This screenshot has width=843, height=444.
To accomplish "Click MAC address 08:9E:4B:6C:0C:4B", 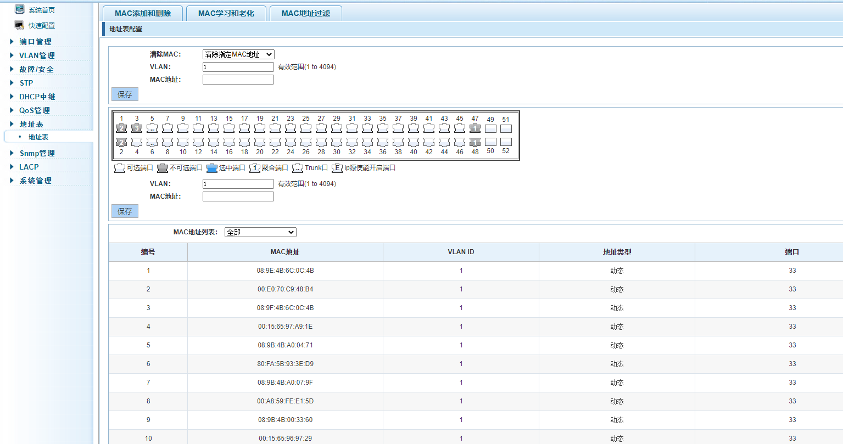I will pyautogui.click(x=285, y=271).
